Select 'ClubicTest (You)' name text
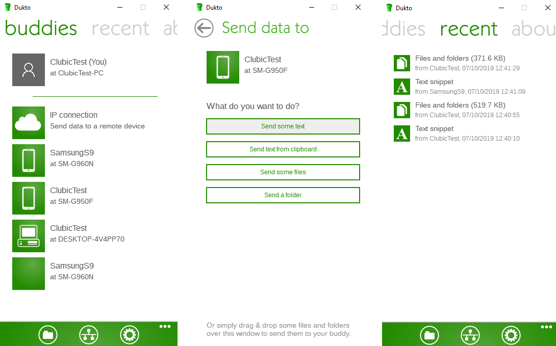 click(x=79, y=62)
